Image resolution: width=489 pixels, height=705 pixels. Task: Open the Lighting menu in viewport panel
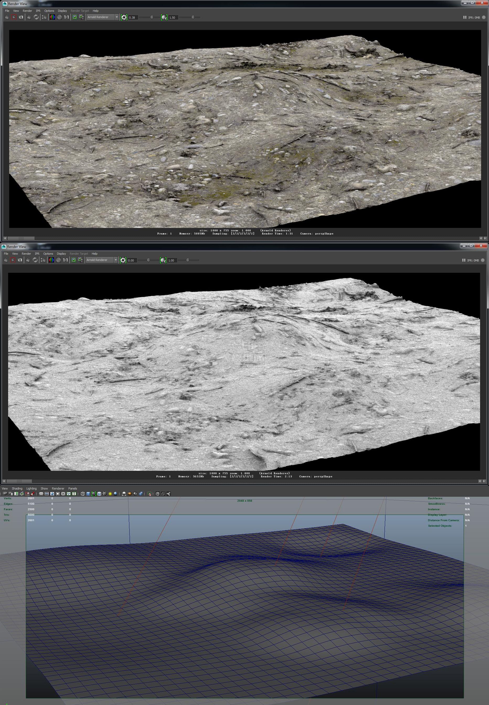[31, 489]
